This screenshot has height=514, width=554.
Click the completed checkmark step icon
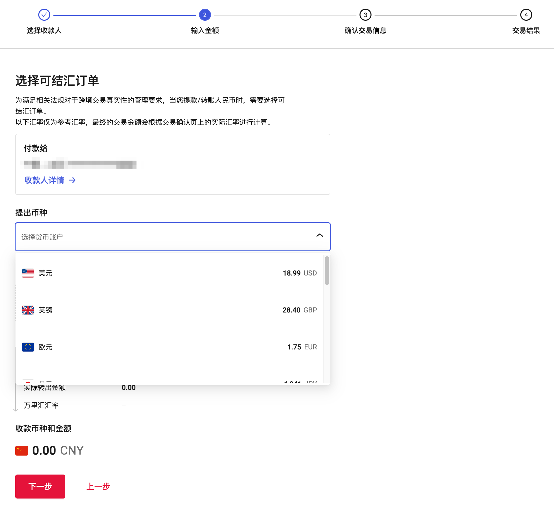pyautogui.click(x=44, y=15)
